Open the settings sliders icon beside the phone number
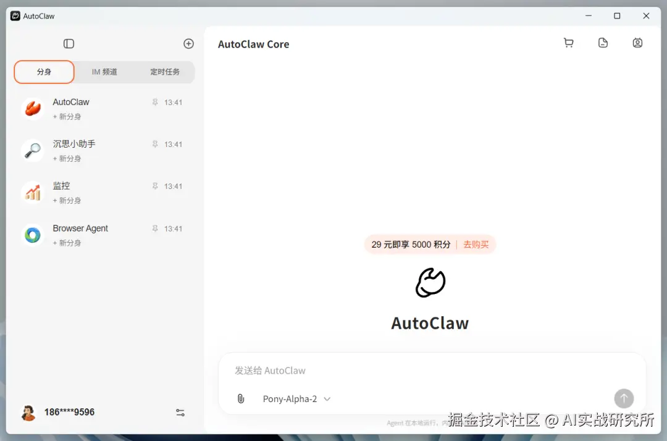 [180, 413]
